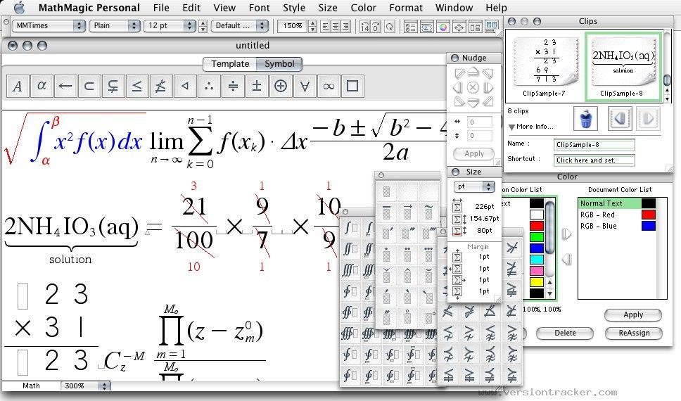Open the pt unit dropdown in Size palette

(474, 186)
